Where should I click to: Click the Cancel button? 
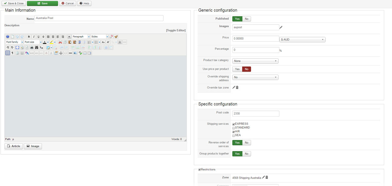click(67, 3)
